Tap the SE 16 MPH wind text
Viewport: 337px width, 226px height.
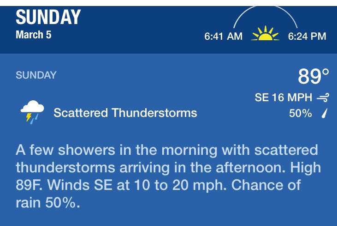(284, 98)
